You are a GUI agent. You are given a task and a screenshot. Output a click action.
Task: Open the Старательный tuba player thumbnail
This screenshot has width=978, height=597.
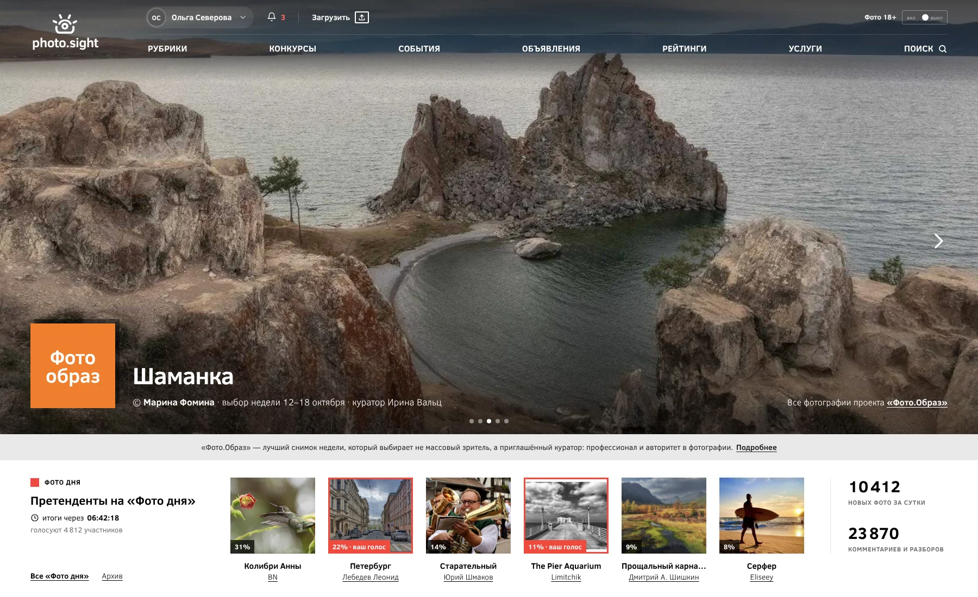point(468,516)
